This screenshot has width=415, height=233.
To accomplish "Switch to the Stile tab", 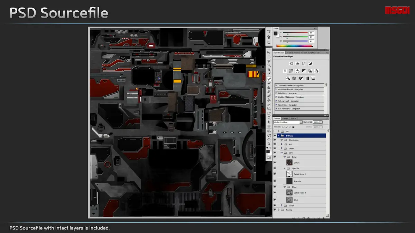I will pos(317,53).
